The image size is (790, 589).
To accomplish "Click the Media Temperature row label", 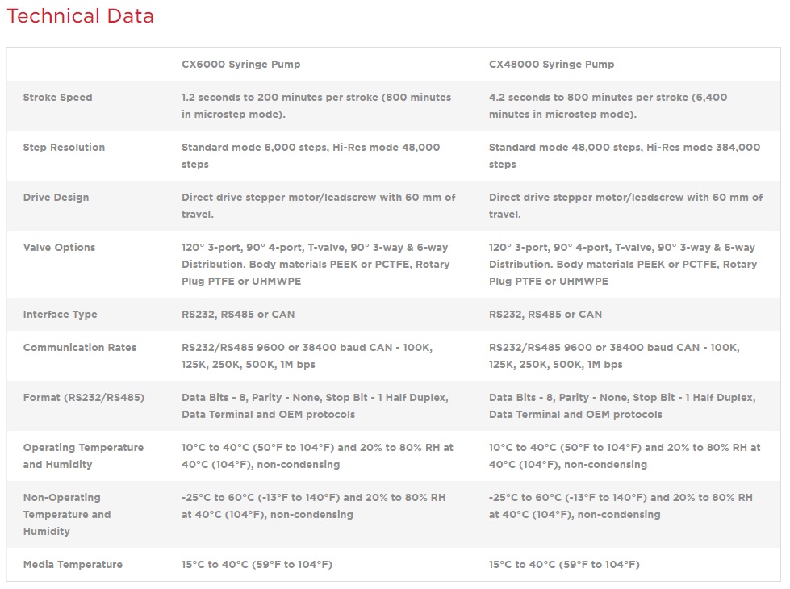I will [x=73, y=565].
